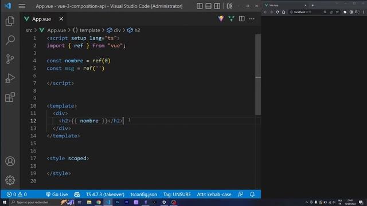Screen dimensions: 367x206
Task: Click the errors and warnings status item
Action: point(17,195)
